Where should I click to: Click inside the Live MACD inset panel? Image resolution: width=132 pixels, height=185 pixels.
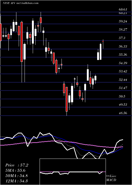pyautogui.click(x=73, y=172)
